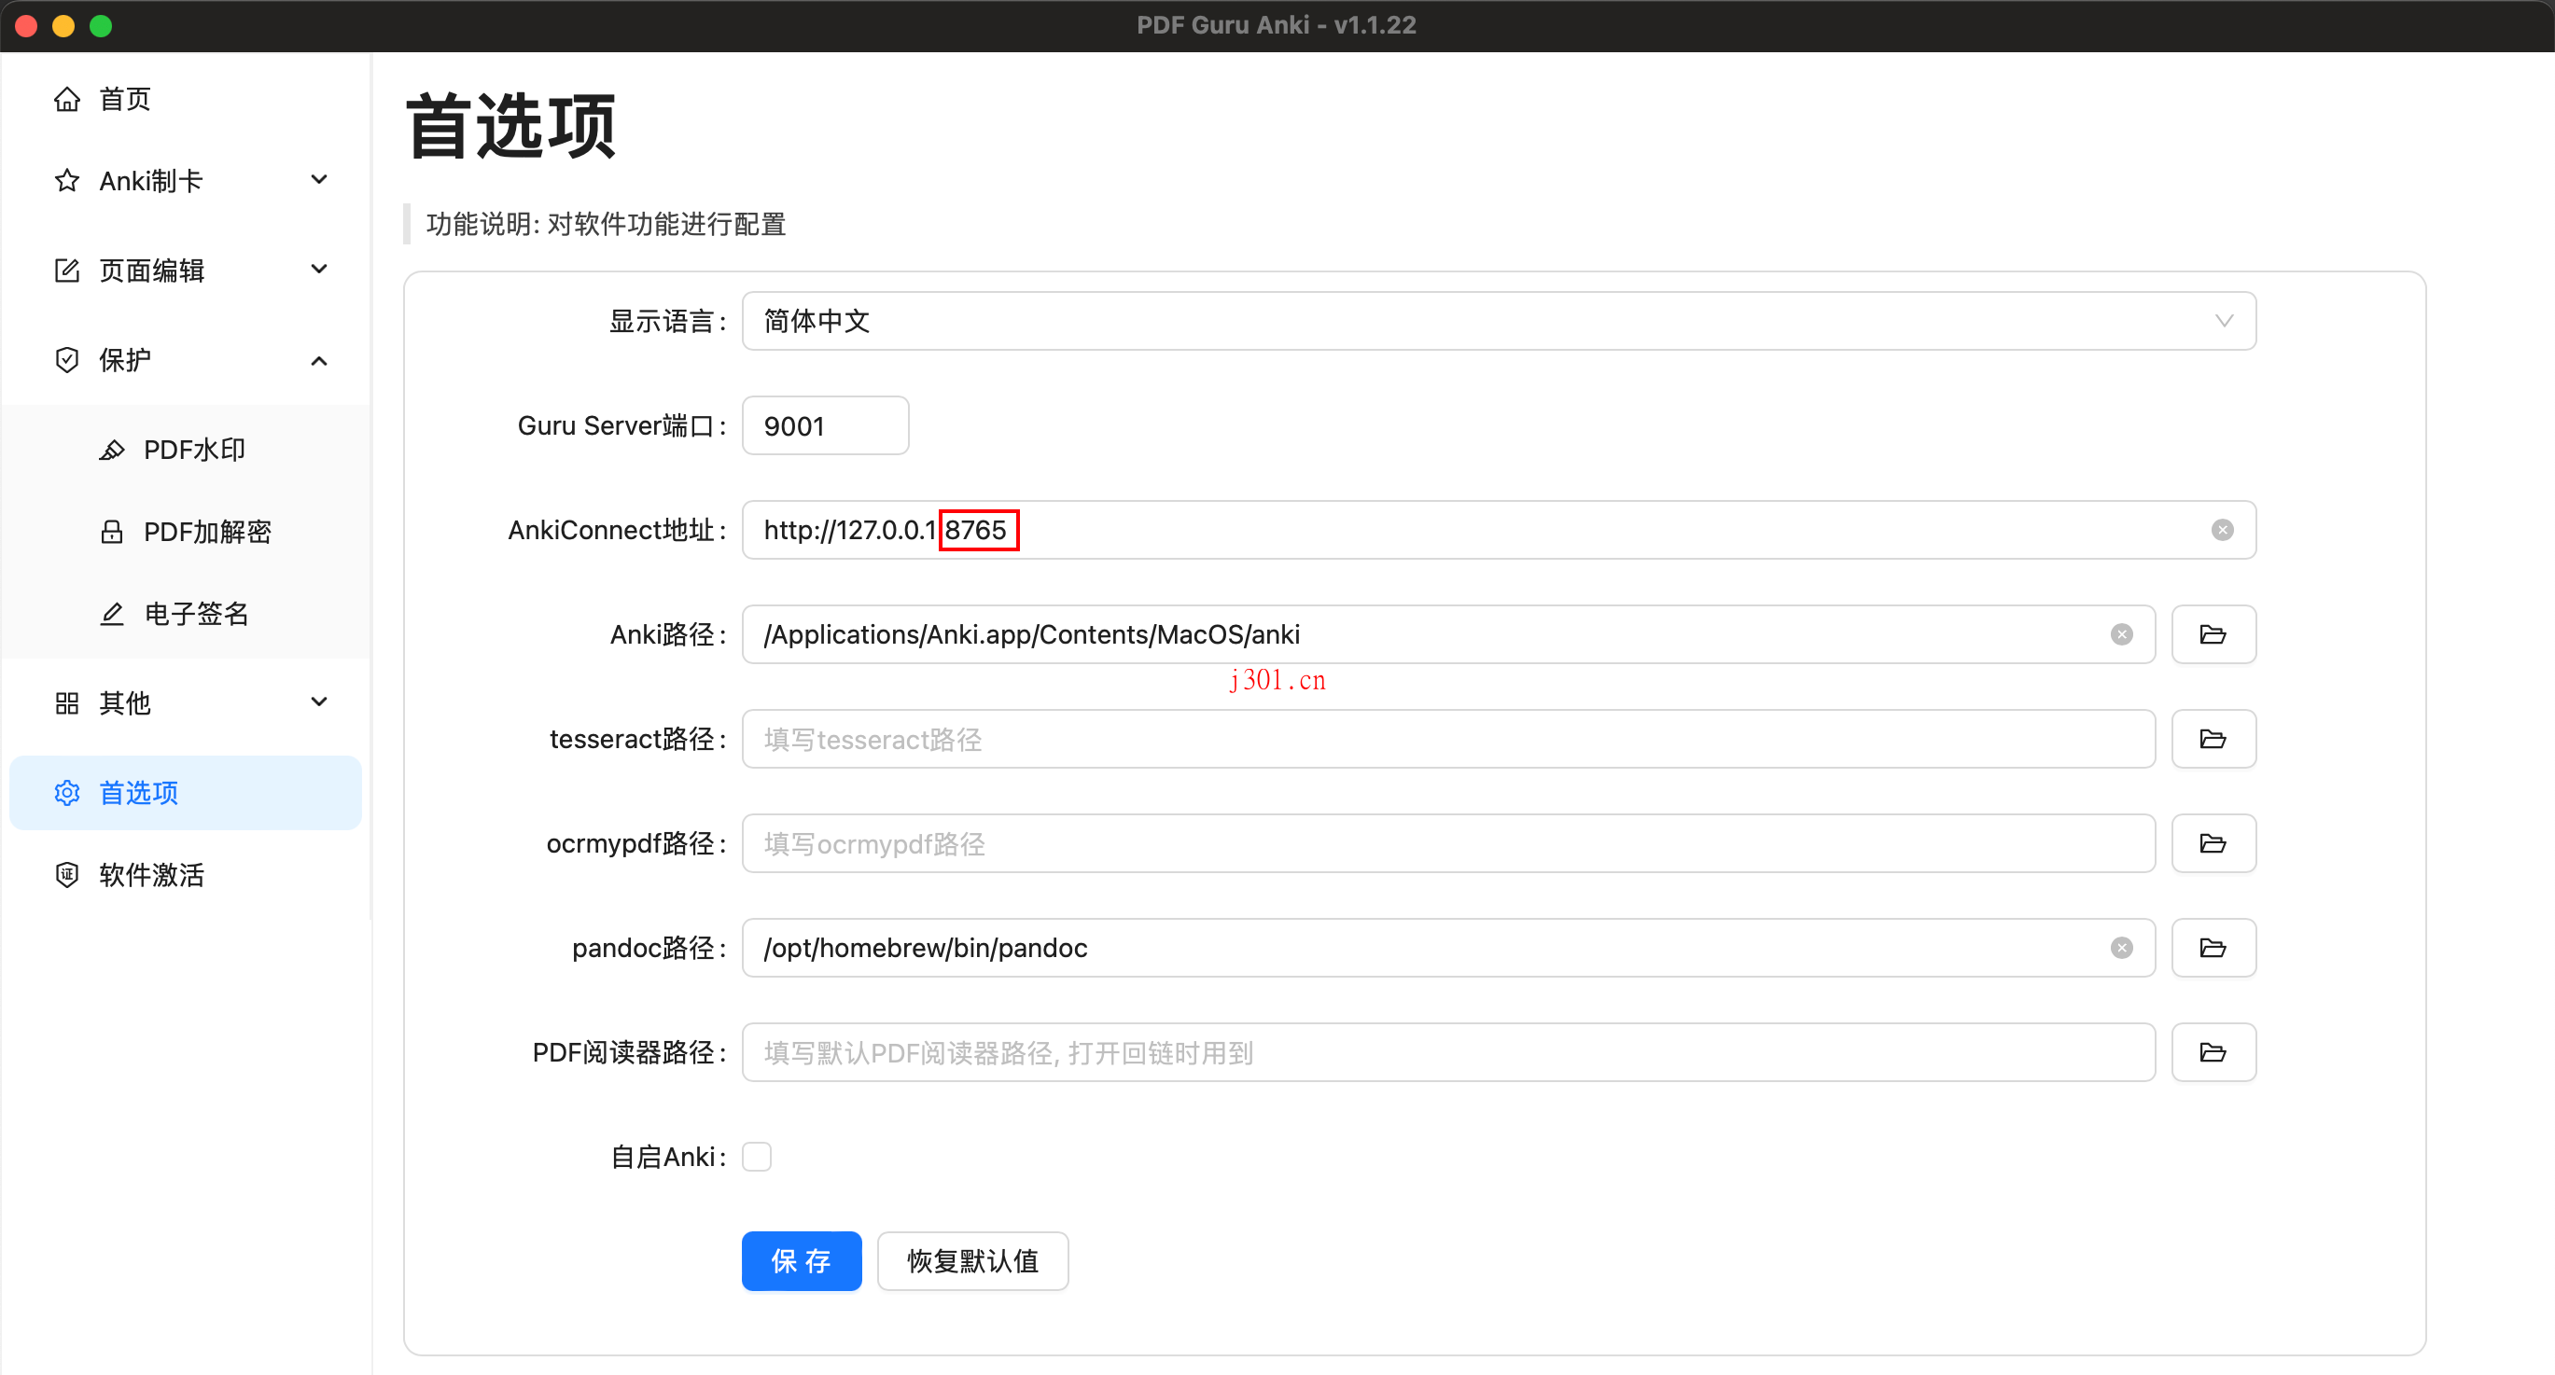Open the 软件激活 menu item
Image resolution: width=2555 pixels, height=1375 pixels.
point(186,874)
